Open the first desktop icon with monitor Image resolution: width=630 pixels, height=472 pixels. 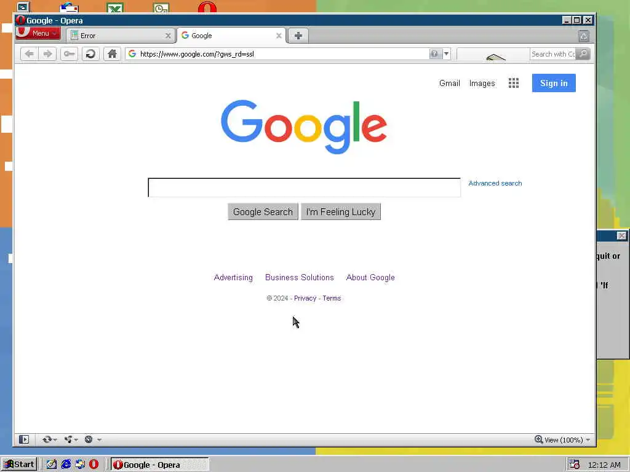tap(23, 7)
